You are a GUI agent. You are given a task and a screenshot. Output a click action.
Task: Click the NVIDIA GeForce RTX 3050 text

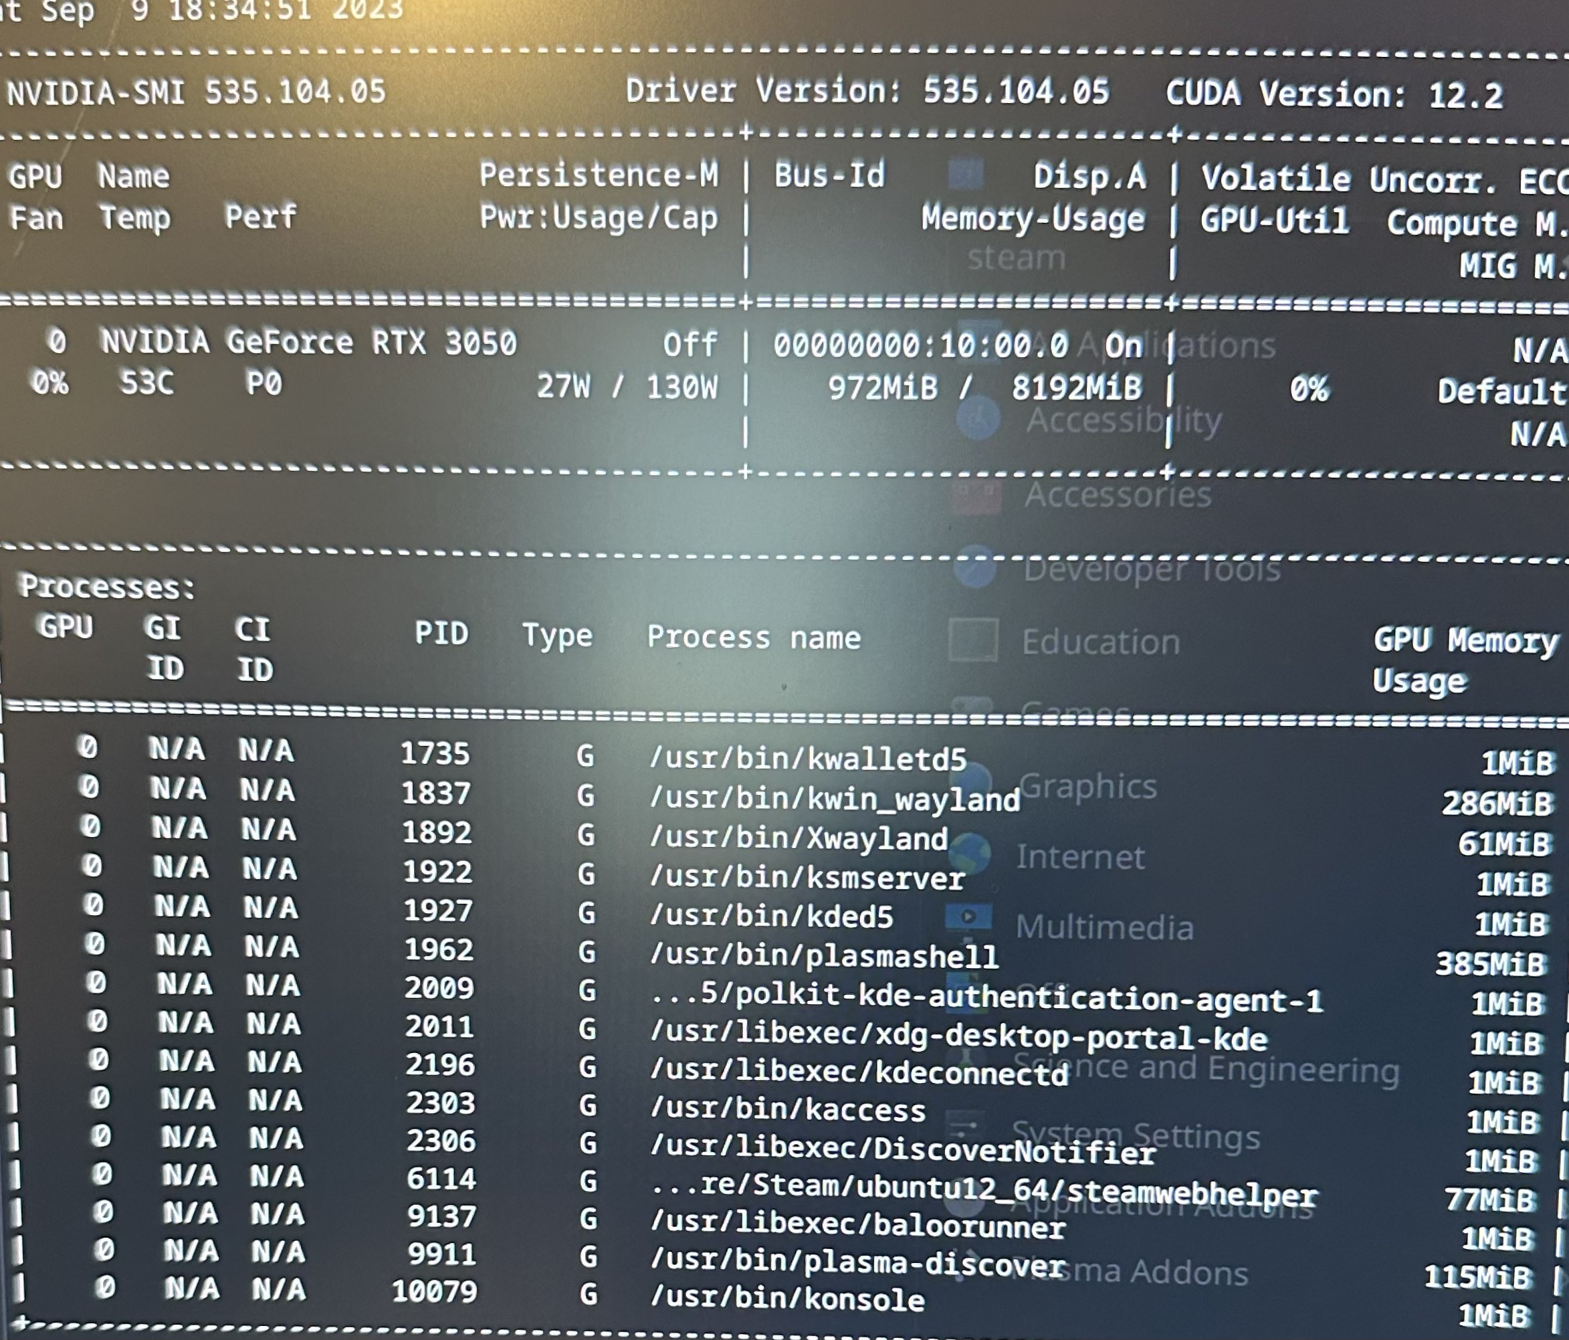click(x=308, y=343)
